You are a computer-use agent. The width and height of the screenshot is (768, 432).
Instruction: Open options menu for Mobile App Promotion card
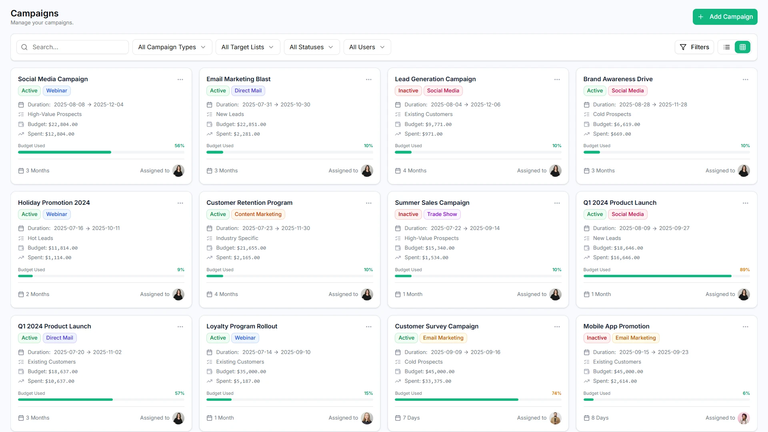[746, 327]
